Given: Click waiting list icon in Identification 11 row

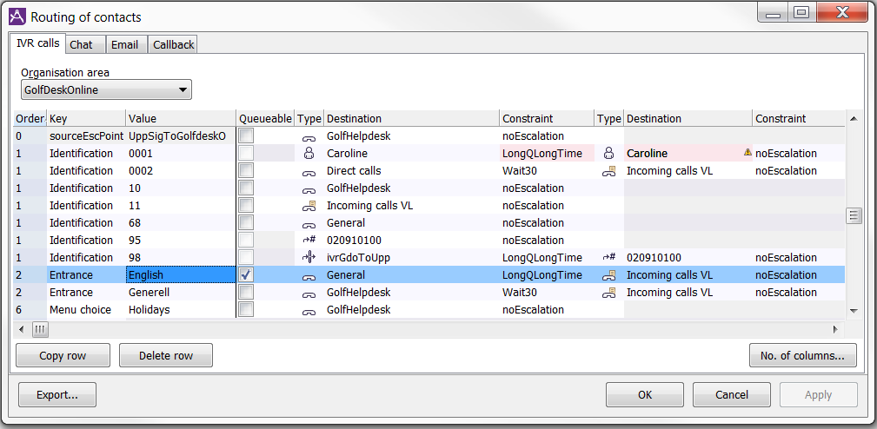Looking at the screenshot, I should 309,206.
